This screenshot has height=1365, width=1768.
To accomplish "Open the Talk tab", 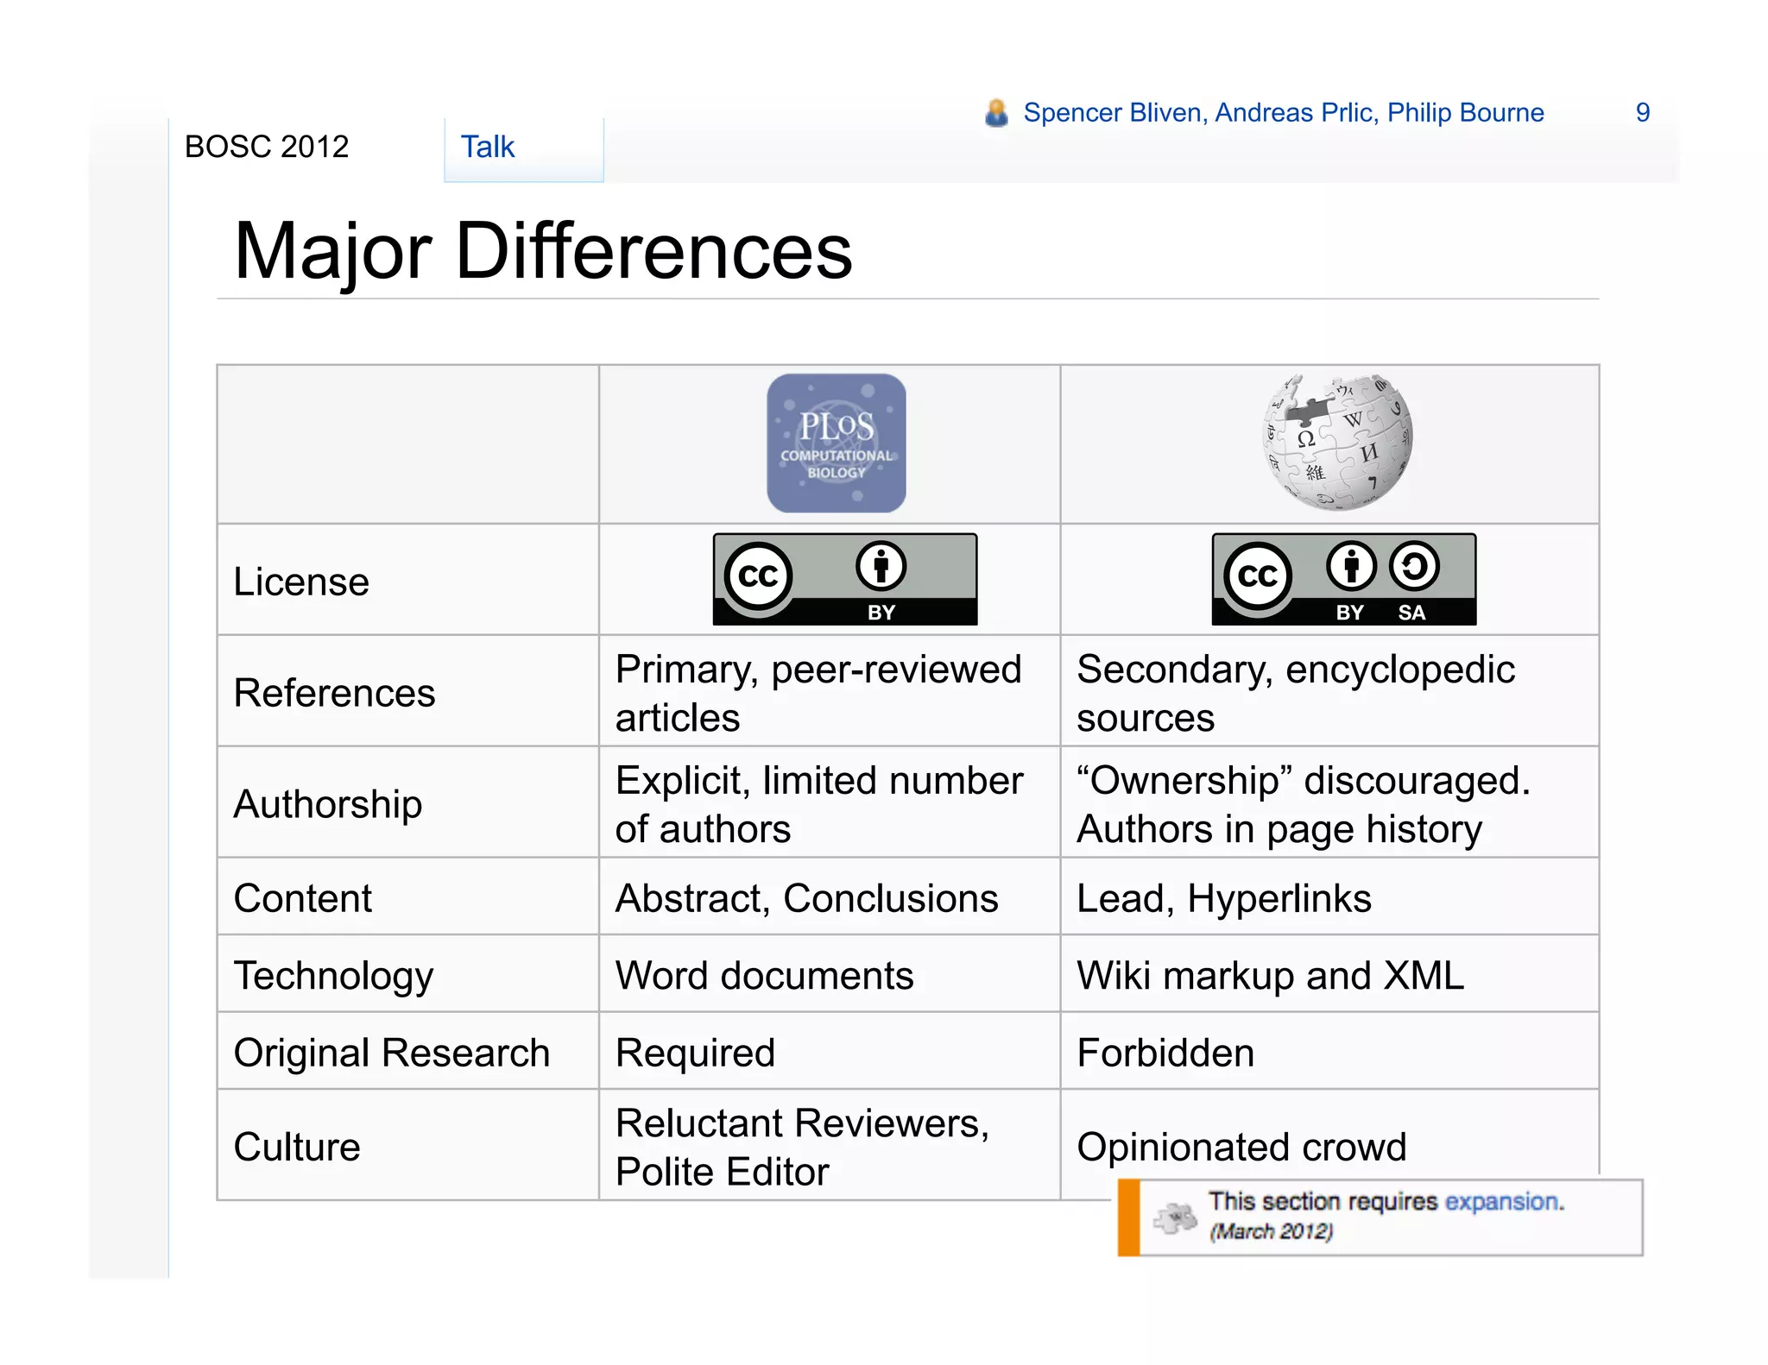I will click(x=523, y=148).
